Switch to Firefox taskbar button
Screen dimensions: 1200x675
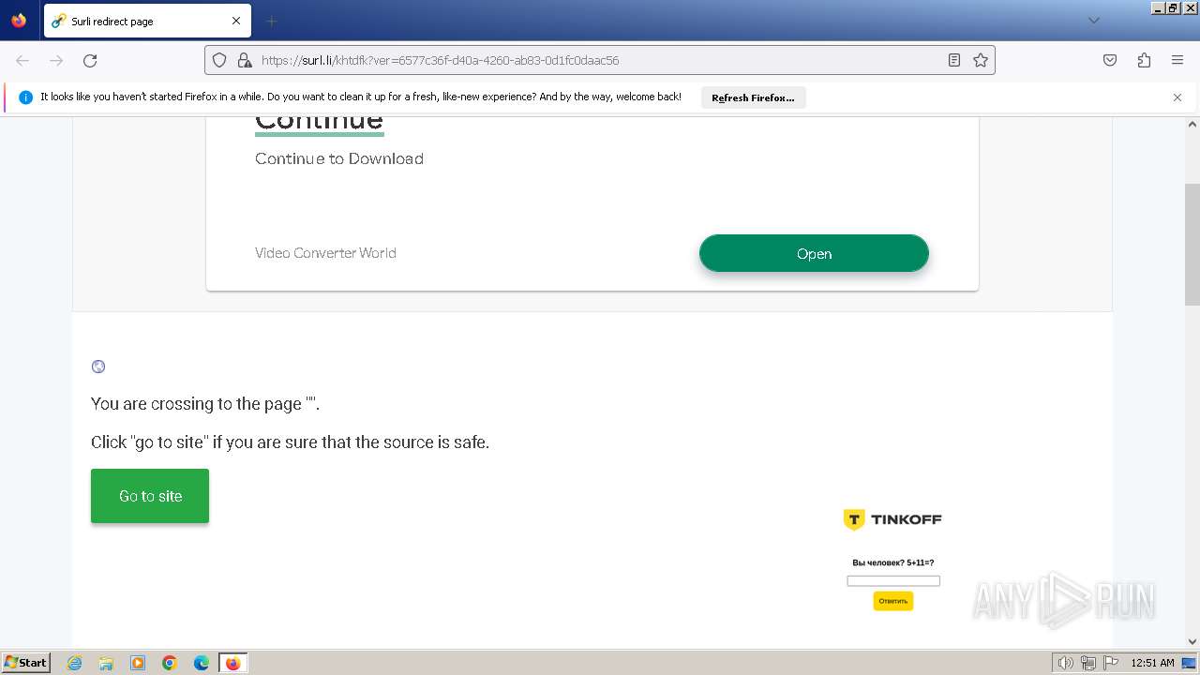click(x=232, y=663)
